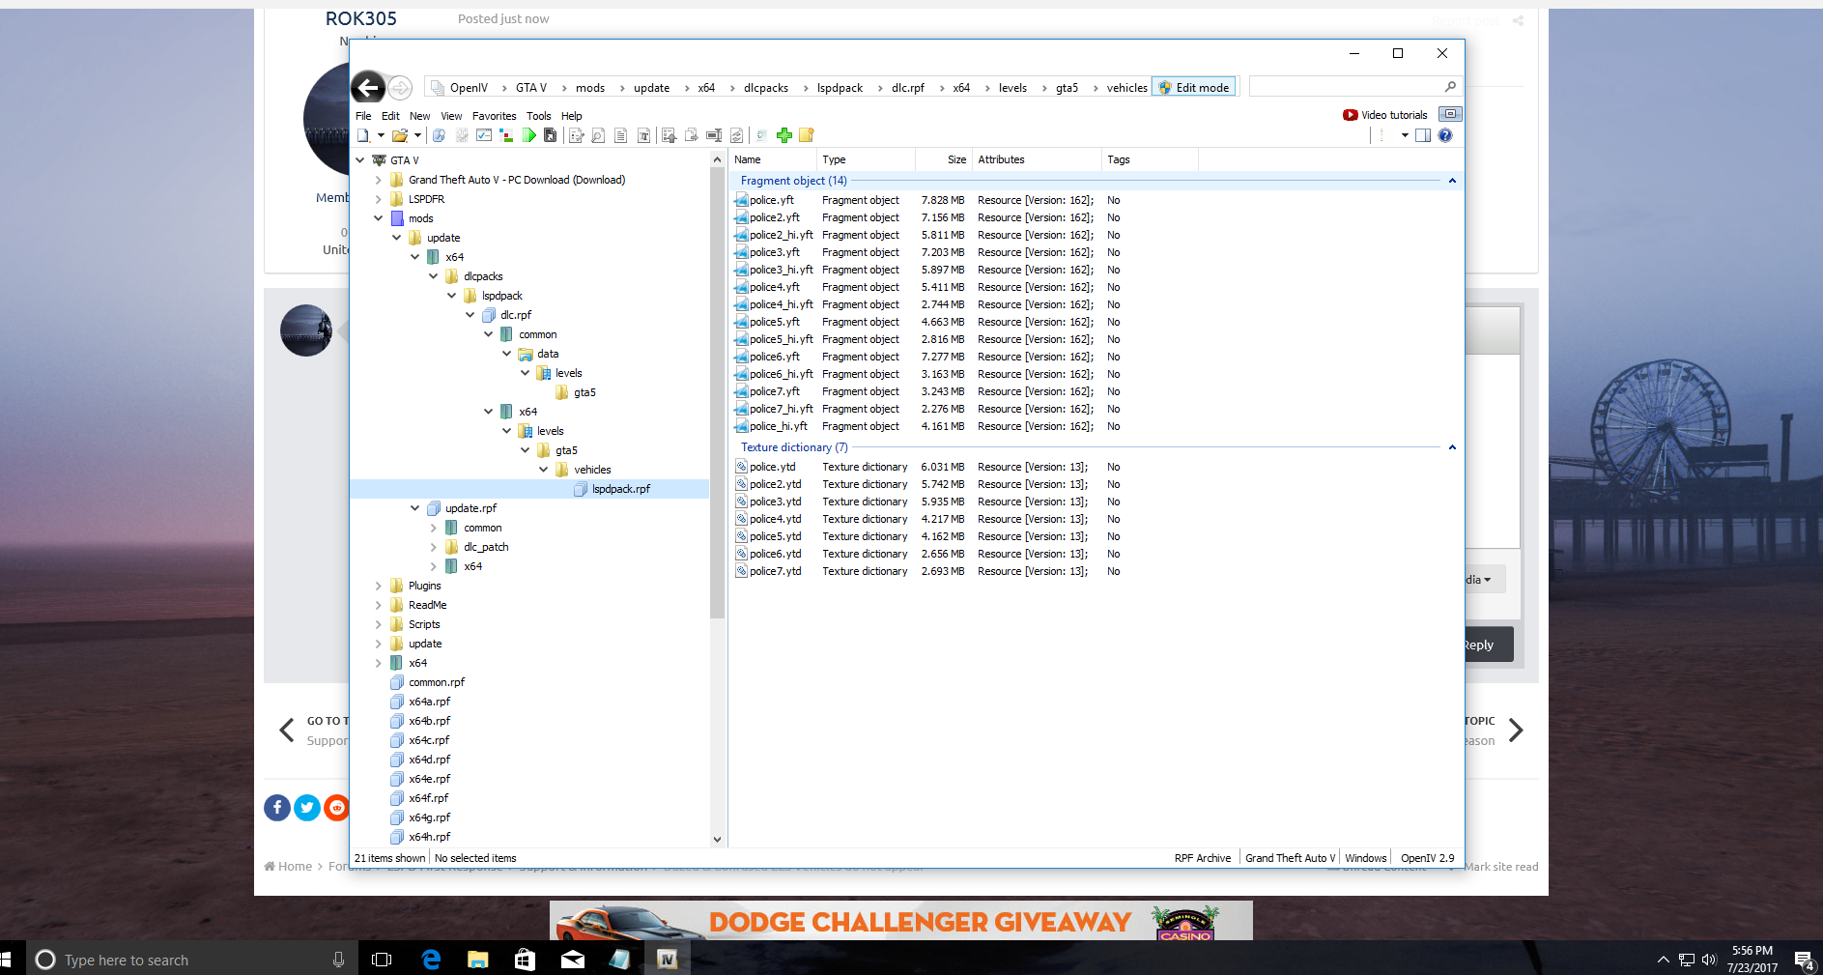The width and height of the screenshot is (1823, 975).
Task: Click the open folder toolbar icon
Action: (x=399, y=135)
